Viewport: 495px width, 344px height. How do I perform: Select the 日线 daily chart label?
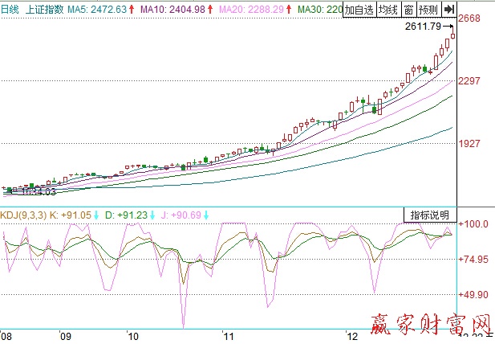point(12,10)
